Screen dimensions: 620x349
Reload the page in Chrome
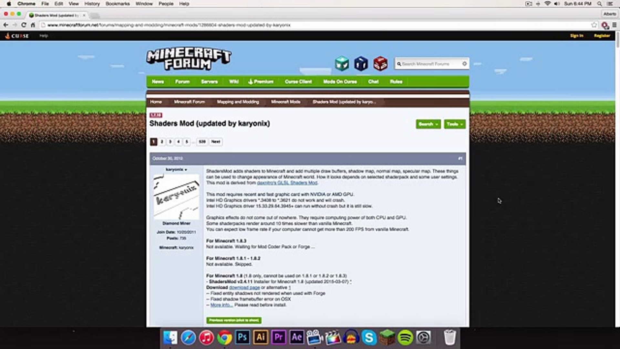[24, 25]
